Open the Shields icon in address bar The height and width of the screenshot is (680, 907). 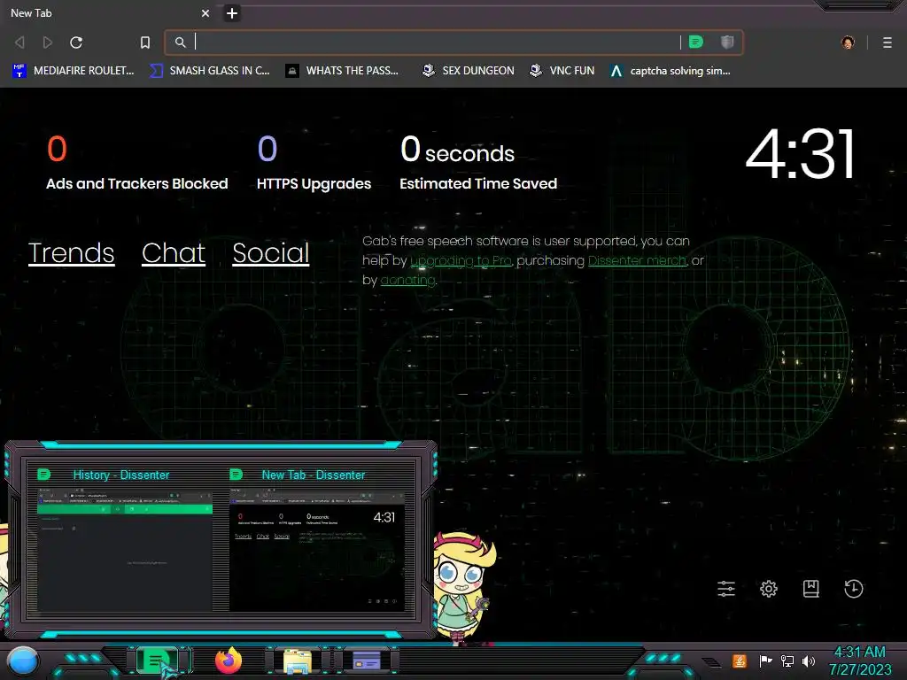click(727, 42)
